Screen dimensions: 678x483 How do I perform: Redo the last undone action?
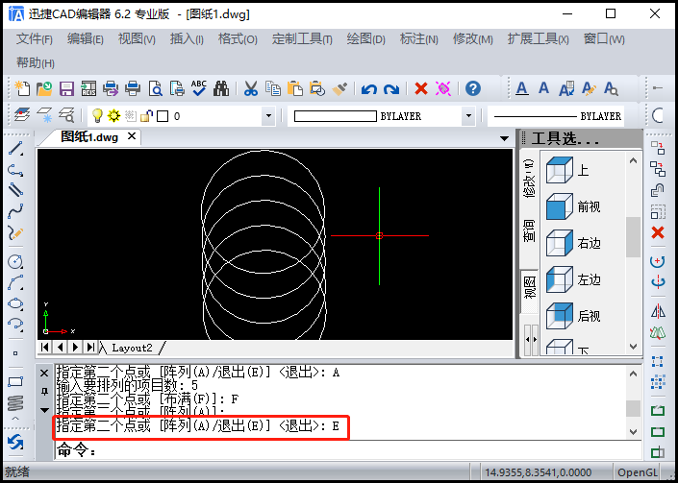click(391, 89)
